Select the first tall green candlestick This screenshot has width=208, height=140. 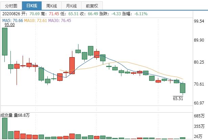click(x=5, y=41)
